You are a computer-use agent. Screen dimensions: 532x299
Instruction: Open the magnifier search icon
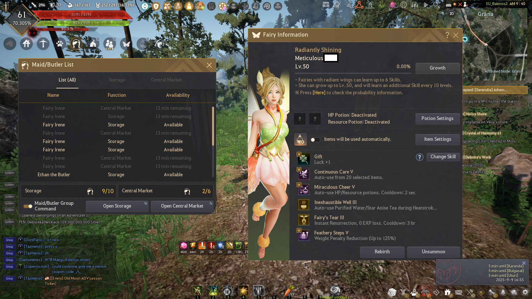click(x=437, y=5)
